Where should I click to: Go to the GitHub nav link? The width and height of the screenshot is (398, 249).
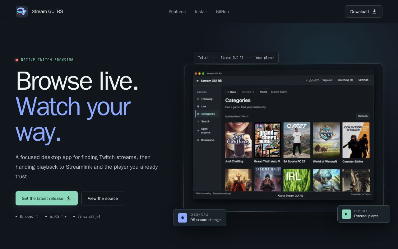click(222, 12)
